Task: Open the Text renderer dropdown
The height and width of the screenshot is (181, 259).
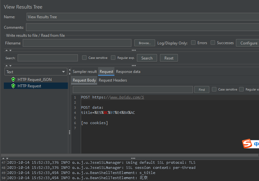Action: [36, 72]
